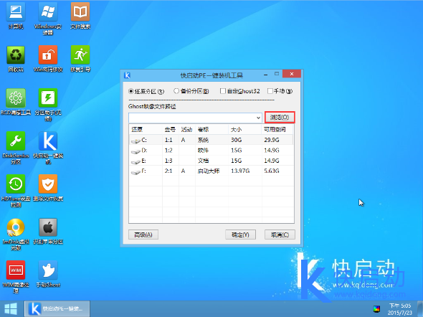Expand the Ghost image path dropdown arrow
The image size is (423, 317).
click(x=258, y=118)
